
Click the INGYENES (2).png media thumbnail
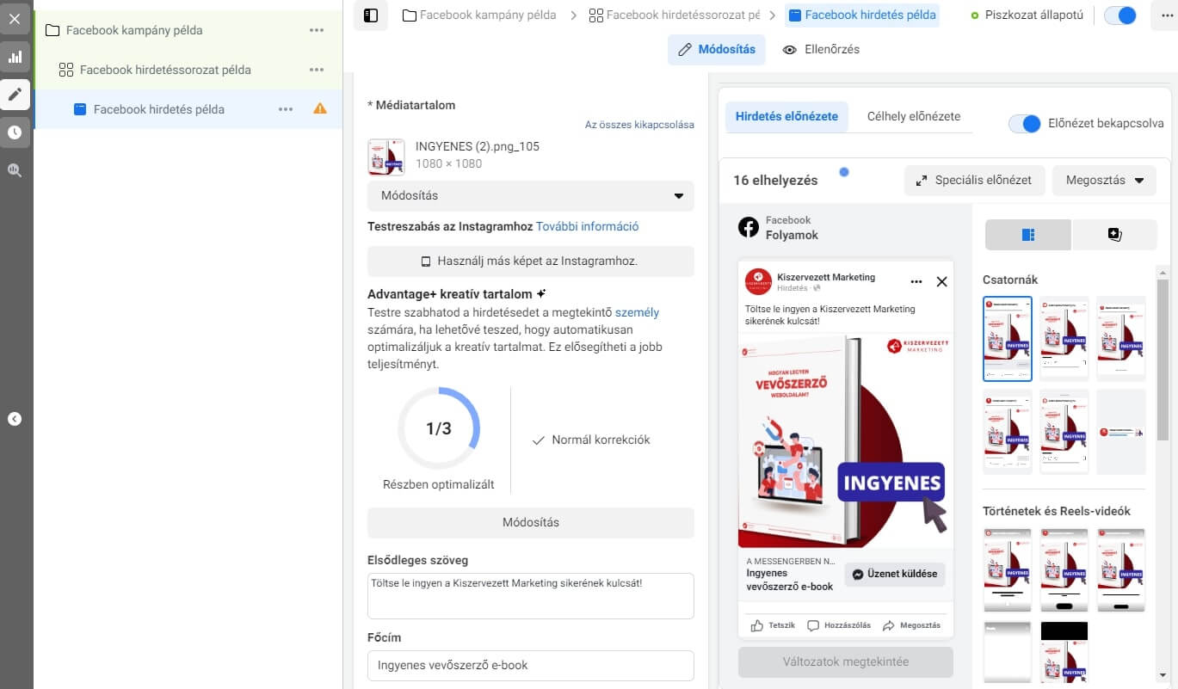[x=385, y=157]
